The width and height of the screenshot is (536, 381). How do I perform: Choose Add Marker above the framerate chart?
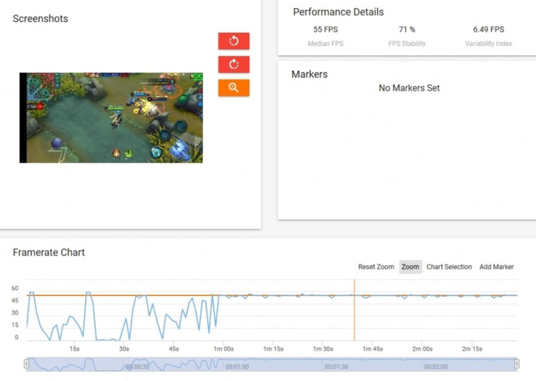click(496, 267)
